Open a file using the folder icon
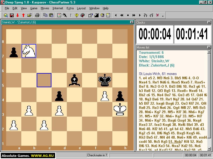This screenshot has height=159, width=213. 29,15
